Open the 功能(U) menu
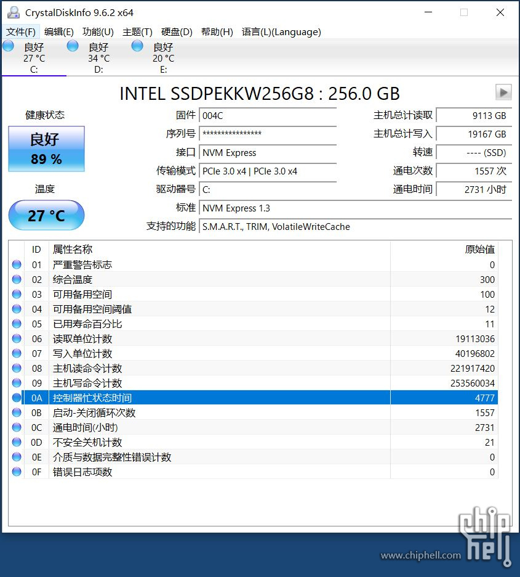The image size is (520, 577). (98, 32)
